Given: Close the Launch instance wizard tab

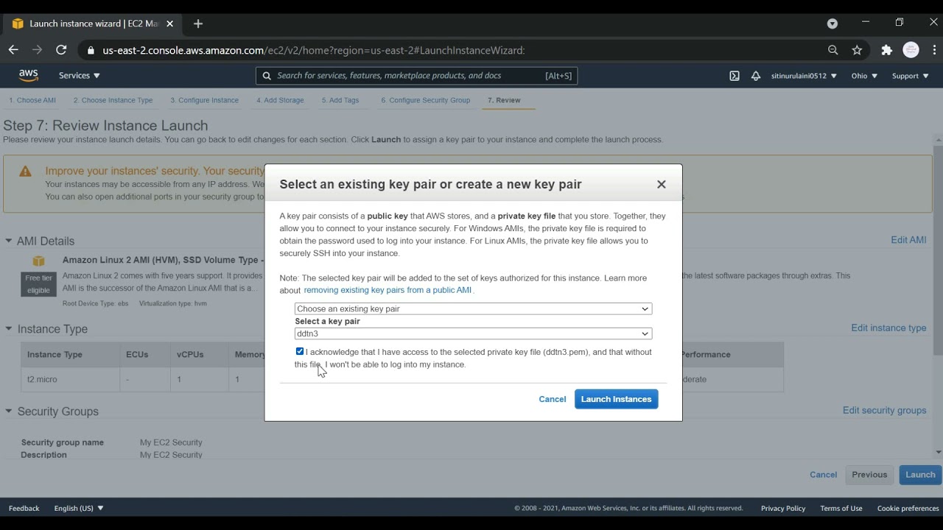Looking at the screenshot, I should [170, 24].
